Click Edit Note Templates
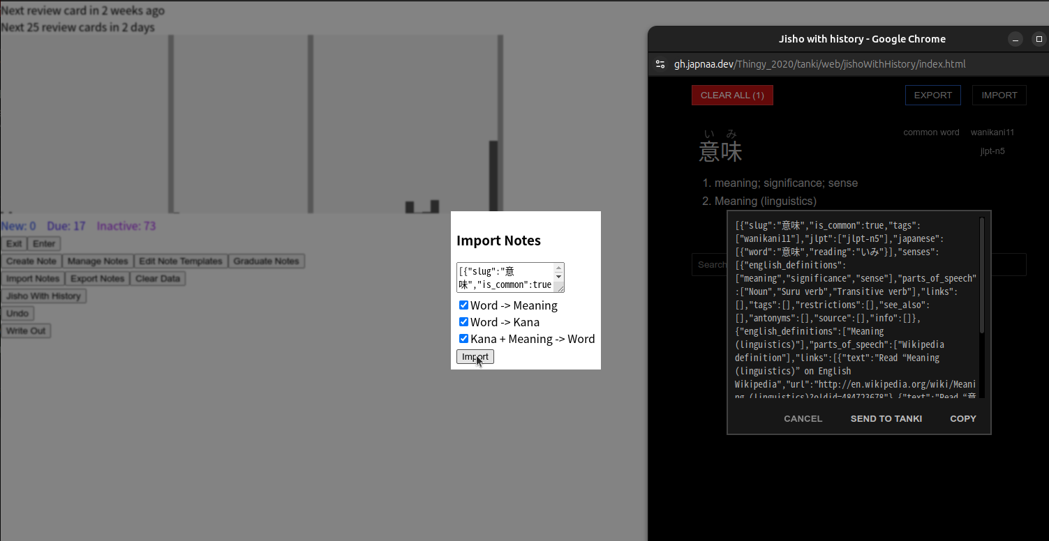The image size is (1049, 541). (x=181, y=261)
